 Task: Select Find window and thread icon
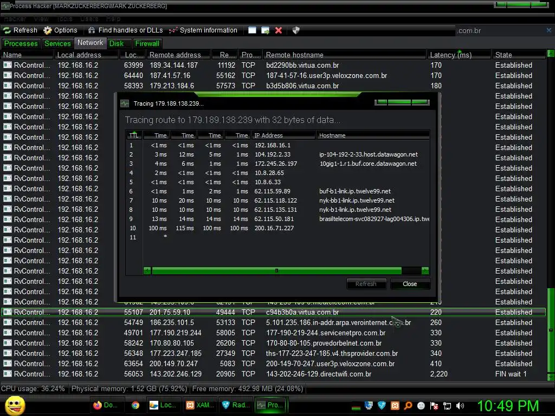[x=265, y=30]
